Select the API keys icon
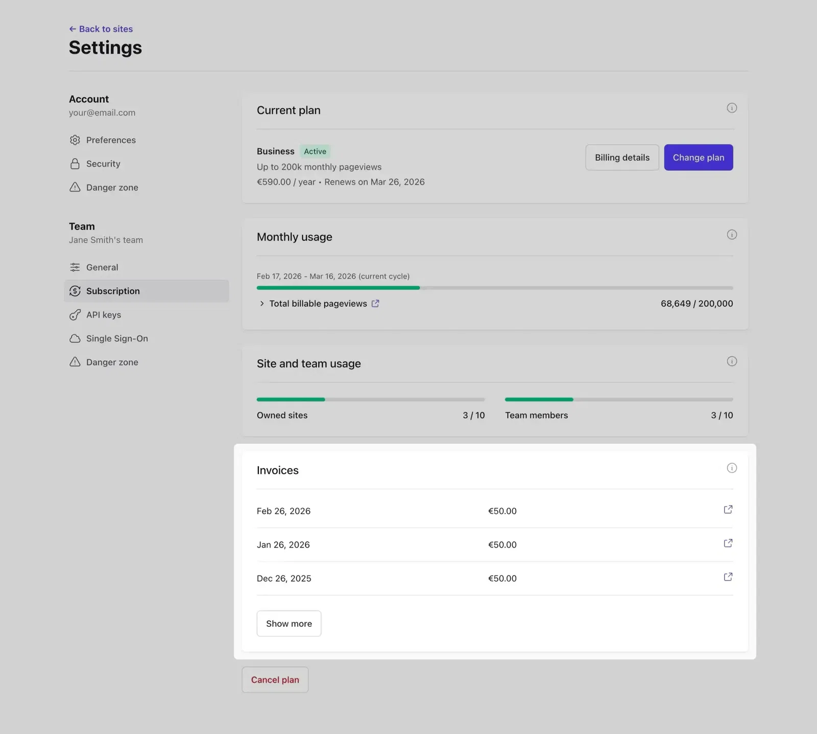Image resolution: width=817 pixels, height=734 pixels. pos(75,314)
